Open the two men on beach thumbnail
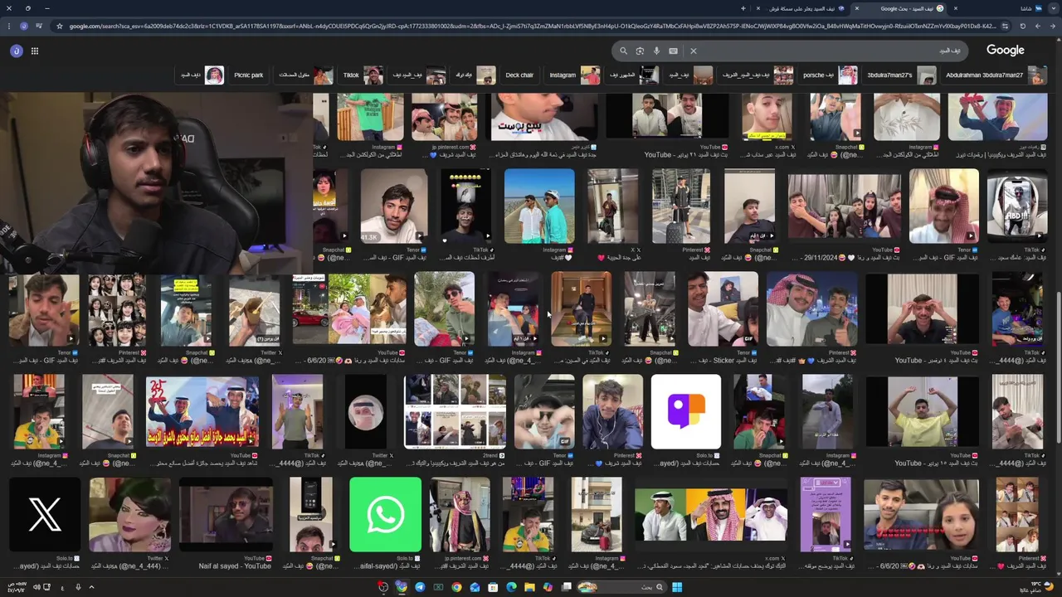The width and height of the screenshot is (1062, 597). pyautogui.click(x=539, y=206)
